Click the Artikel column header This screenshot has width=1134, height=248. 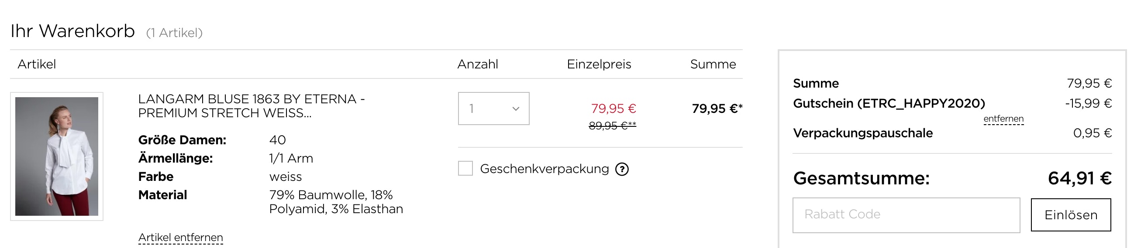tap(37, 64)
